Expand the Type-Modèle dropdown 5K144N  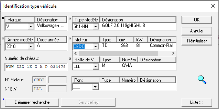(x=96, y=26)
